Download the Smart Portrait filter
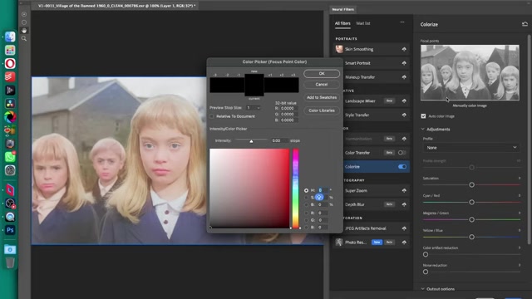Screen dimensions: 532x299 [404, 63]
